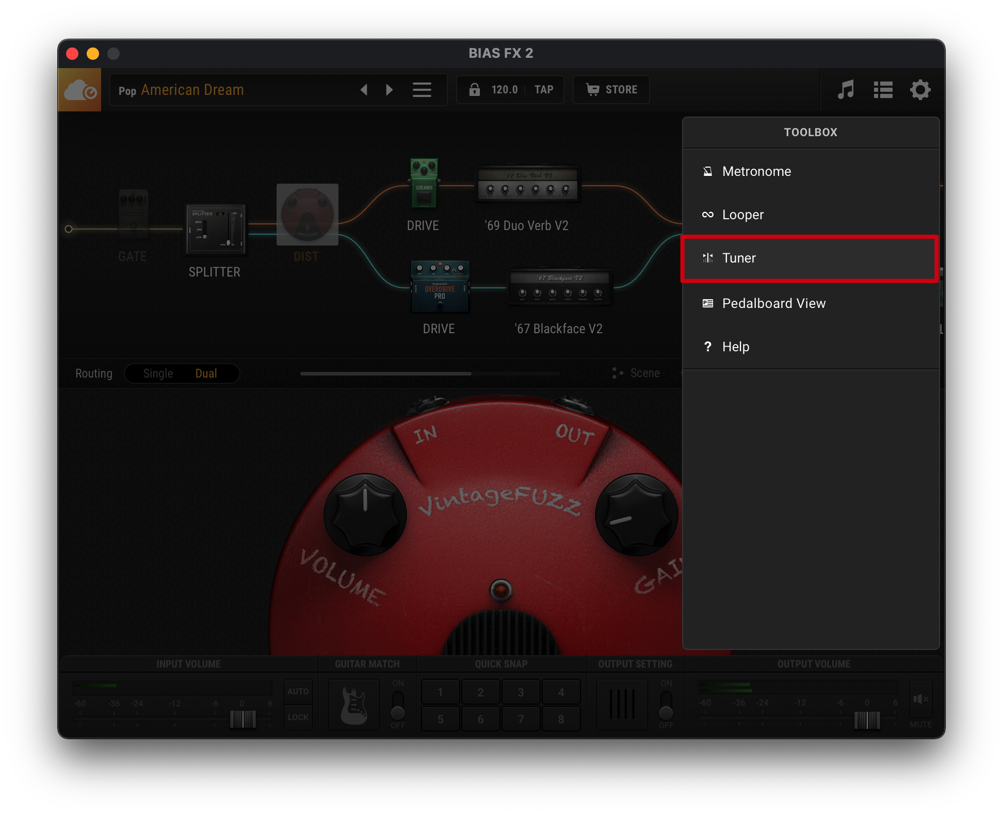Tap the TAP tempo button

point(544,90)
